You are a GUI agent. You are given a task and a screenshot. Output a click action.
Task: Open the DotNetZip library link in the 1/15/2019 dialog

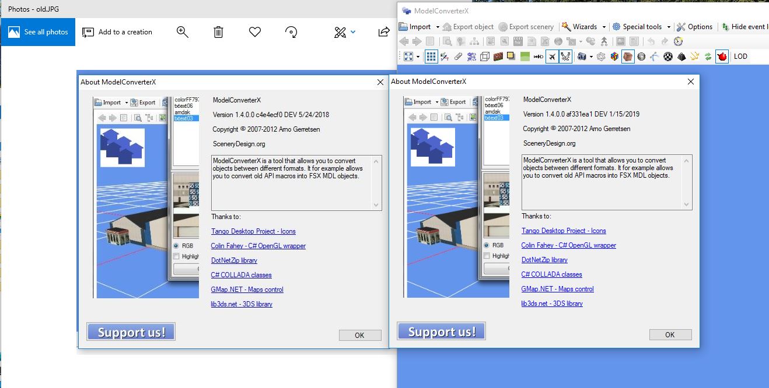pos(544,260)
